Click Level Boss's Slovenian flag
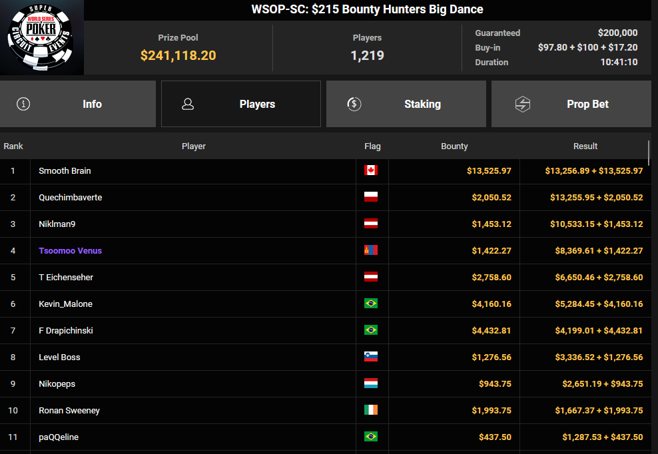 click(x=371, y=357)
